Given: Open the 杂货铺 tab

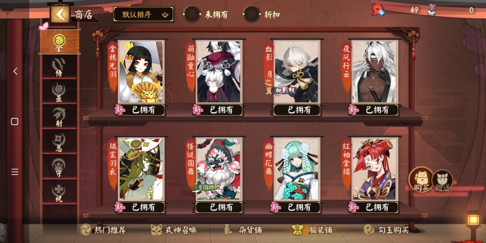Looking at the screenshot, I should point(243,230).
